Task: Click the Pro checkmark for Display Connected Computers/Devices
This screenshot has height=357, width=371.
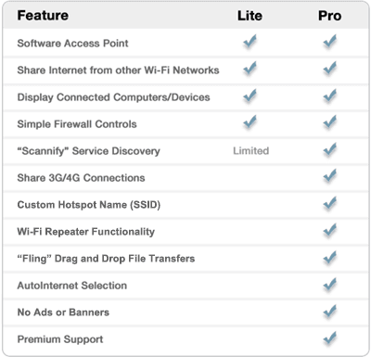Action: pos(330,96)
